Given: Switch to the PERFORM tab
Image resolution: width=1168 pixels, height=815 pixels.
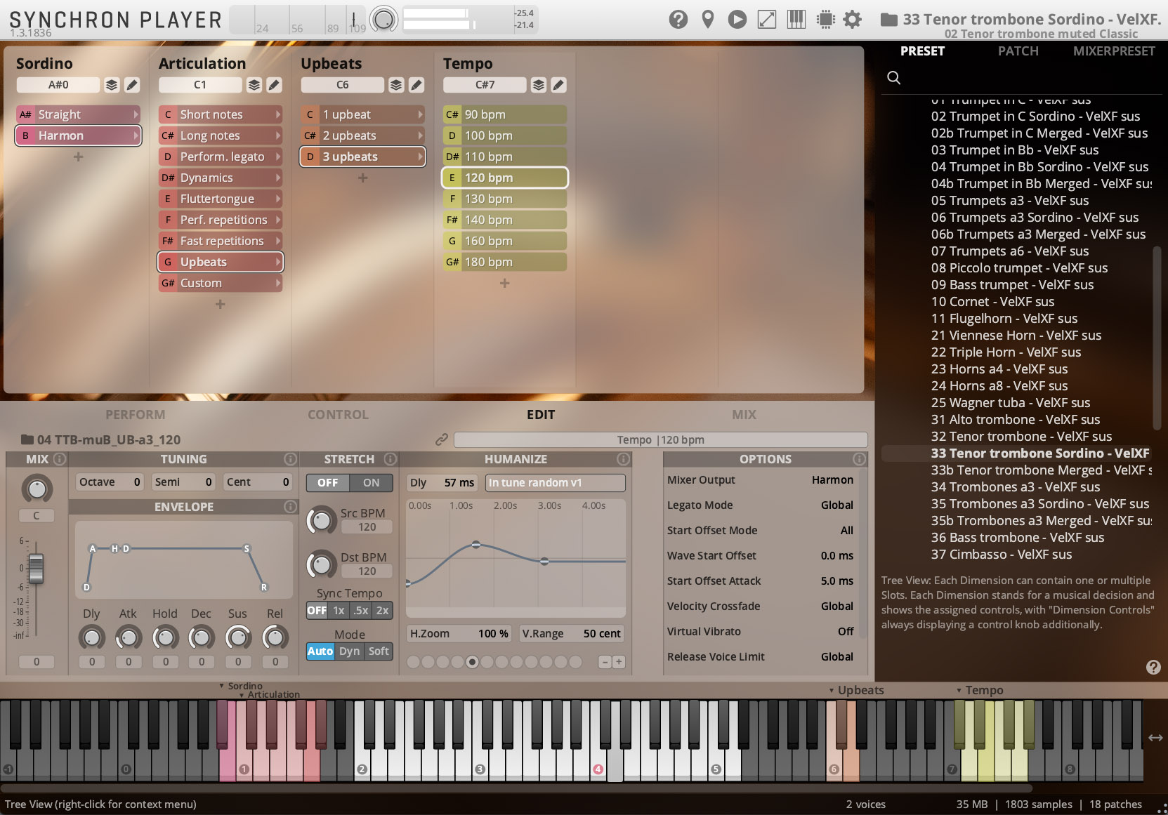Looking at the screenshot, I should [136, 415].
